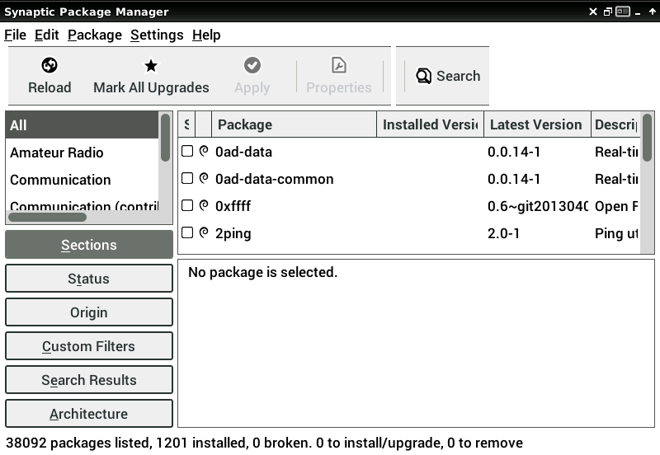Sort by the S status column header
Viewport: 660px width, 455px height.
click(187, 124)
